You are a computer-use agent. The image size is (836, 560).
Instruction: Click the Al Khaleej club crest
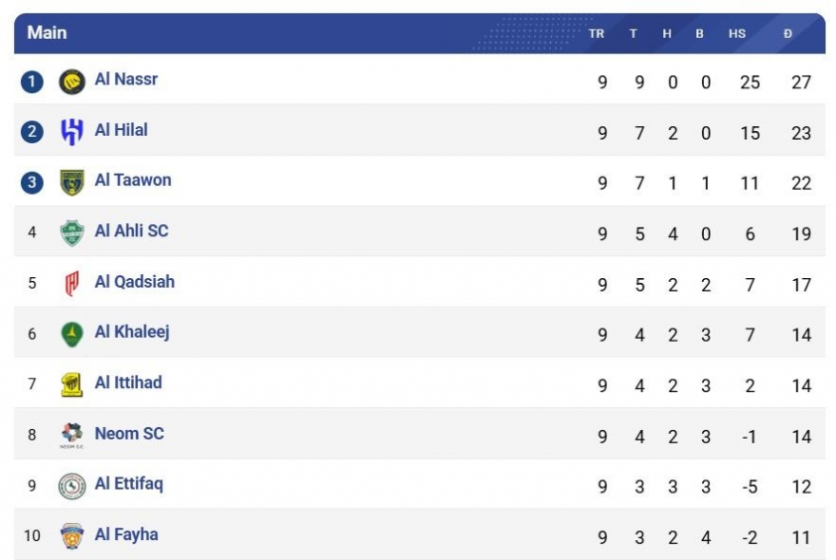[x=71, y=334]
